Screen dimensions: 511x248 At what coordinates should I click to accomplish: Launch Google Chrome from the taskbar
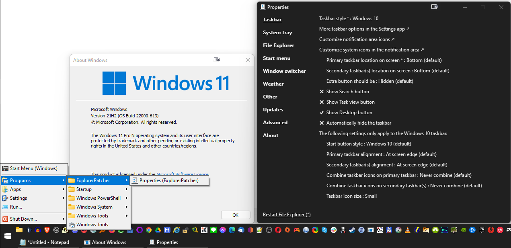[x=149, y=230]
